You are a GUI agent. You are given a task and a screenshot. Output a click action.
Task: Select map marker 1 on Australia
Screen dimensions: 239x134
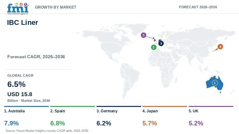[x=215, y=83]
